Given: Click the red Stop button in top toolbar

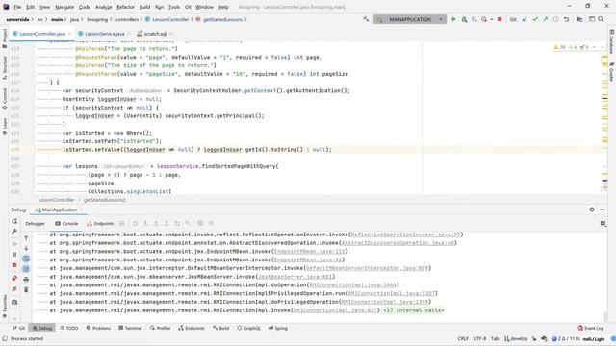Looking at the screenshot, I should click(500, 19).
